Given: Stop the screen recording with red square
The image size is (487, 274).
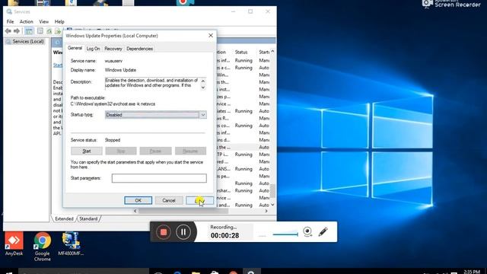Looking at the screenshot, I should [164, 231].
